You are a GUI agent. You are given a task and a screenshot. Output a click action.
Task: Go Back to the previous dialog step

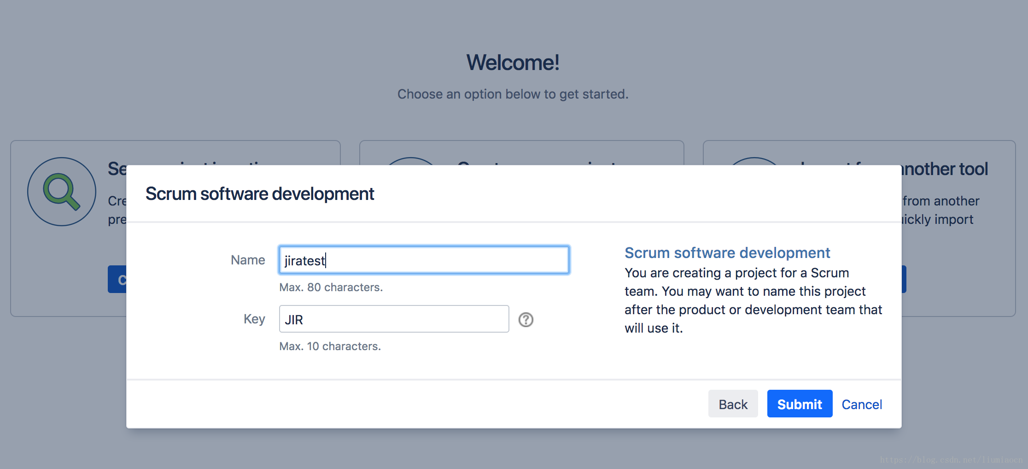click(733, 404)
